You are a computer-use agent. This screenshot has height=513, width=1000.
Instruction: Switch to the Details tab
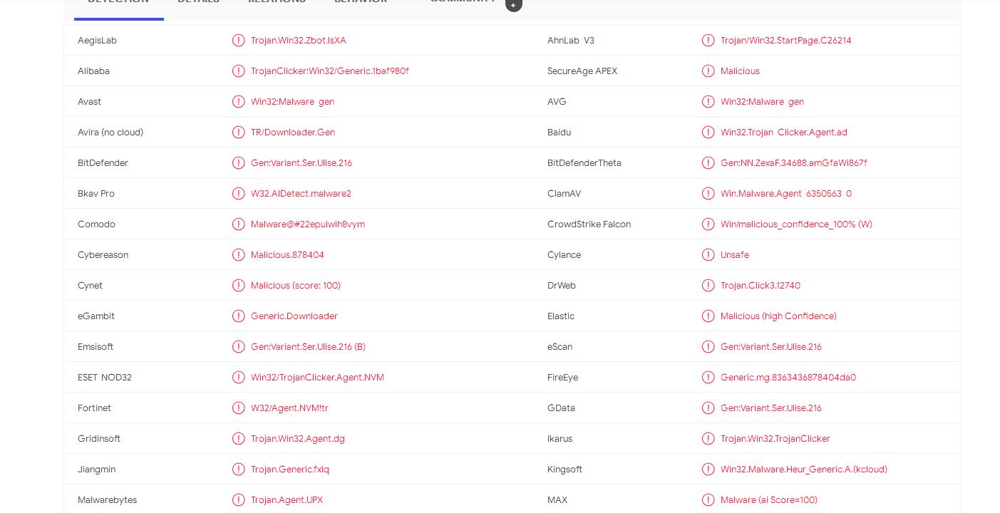pos(198,2)
